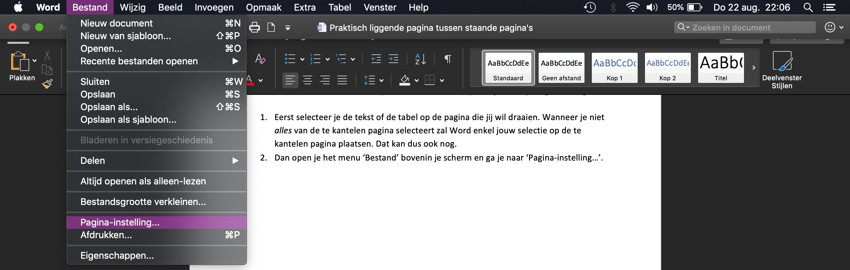Click the Time Machine icon in menu bar
Image resolution: width=850 pixels, height=270 pixels.
coord(590,7)
